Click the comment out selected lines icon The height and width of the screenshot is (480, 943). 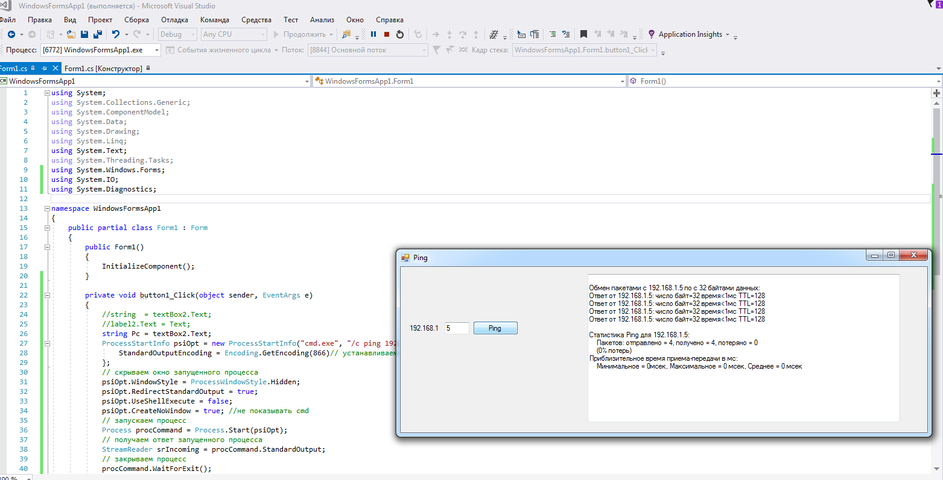pos(552,34)
